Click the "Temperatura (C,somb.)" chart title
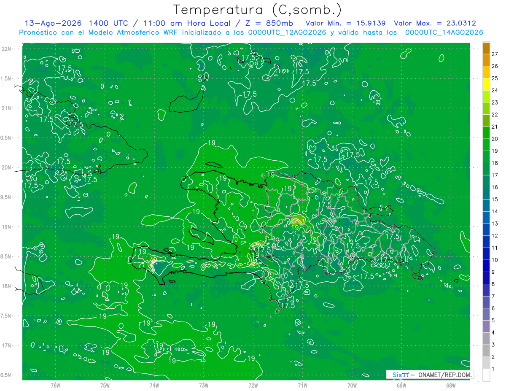Viewport: 506px width, 391px height. point(258,10)
